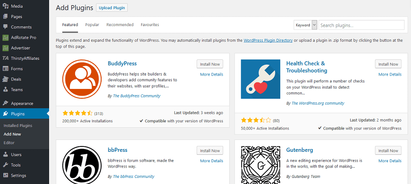411x184 pixels.
Task: Open the WordPress Plugin Directory link
Action: coord(268,40)
